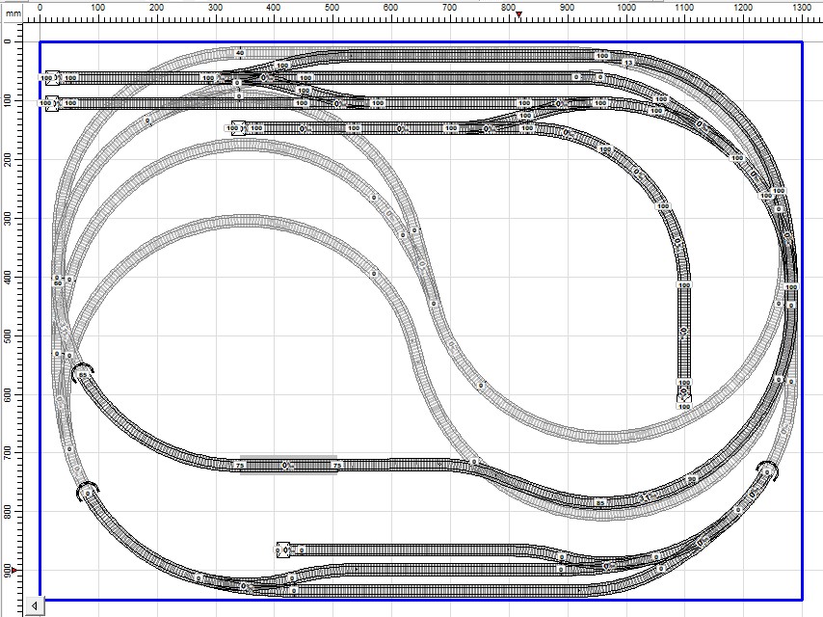The image size is (823, 617).
Task: Click the left 75 height label at bridge
Action: pos(240,465)
